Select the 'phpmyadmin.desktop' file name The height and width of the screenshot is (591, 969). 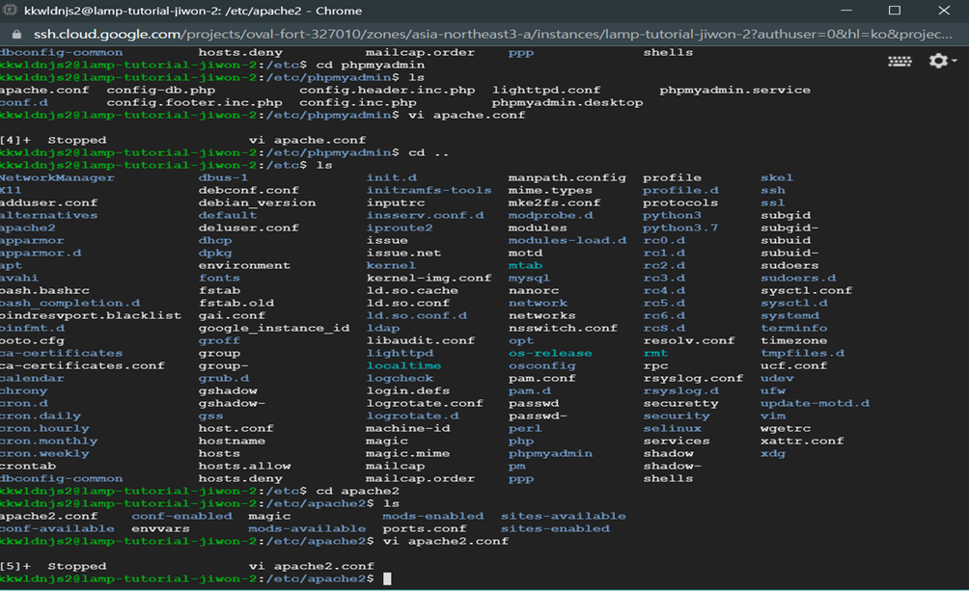tap(568, 102)
